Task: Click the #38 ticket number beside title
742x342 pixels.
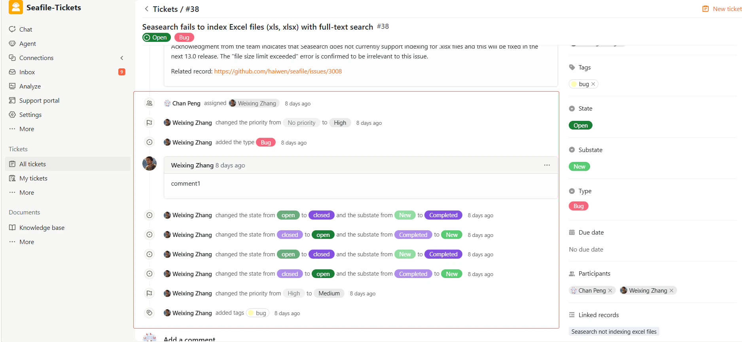Action: click(x=383, y=26)
